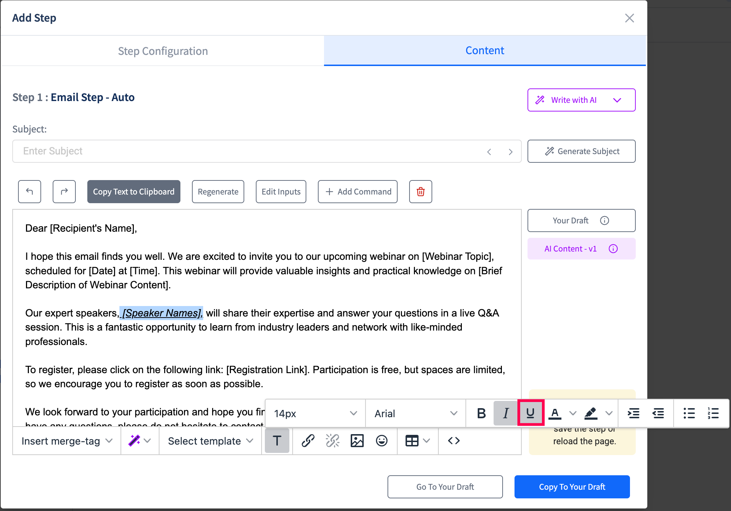Click the Add Command button

click(358, 192)
